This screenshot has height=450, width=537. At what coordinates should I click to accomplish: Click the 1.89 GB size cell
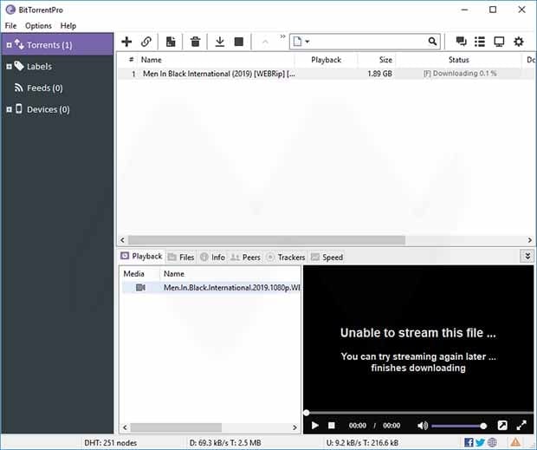point(379,74)
